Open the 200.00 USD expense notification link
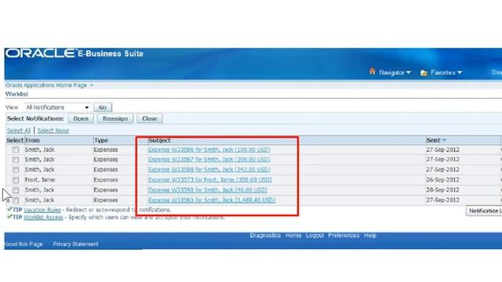 coord(209,159)
